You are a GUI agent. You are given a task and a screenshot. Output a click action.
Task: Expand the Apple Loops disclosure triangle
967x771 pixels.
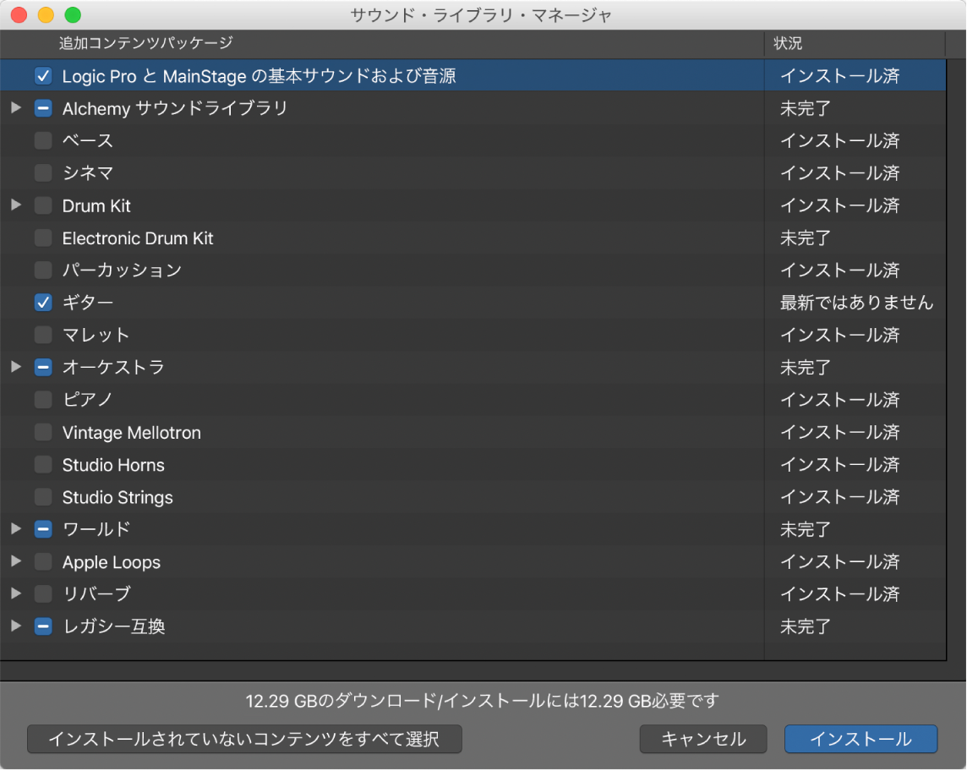(x=15, y=561)
